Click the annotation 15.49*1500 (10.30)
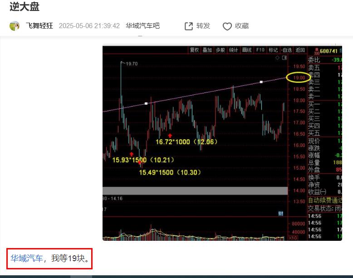The width and height of the screenshot is (353, 278). (x=170, y=173)
